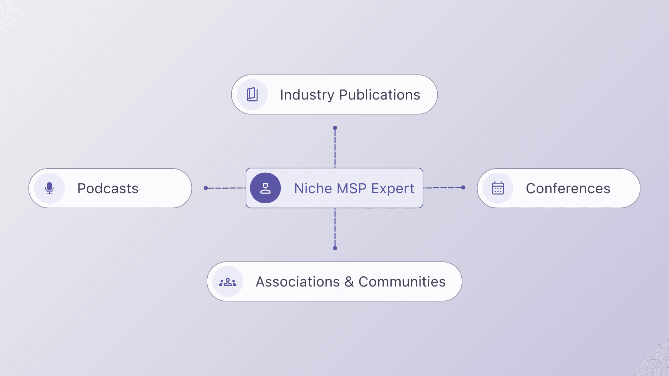Click the people group icon in Associations
This screenshot has height=376, width=669.
tap(228, 282)
